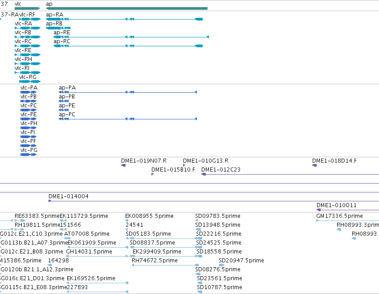Select the vlc-PE protein label
Screen dimensions: 379x294
click(x=29, y=114)
